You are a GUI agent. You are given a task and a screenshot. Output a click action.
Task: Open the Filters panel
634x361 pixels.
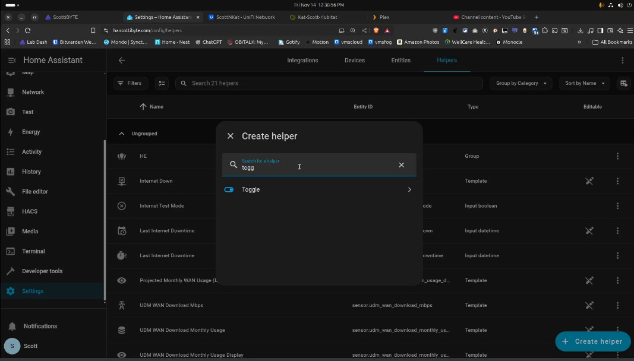[130, 83]
